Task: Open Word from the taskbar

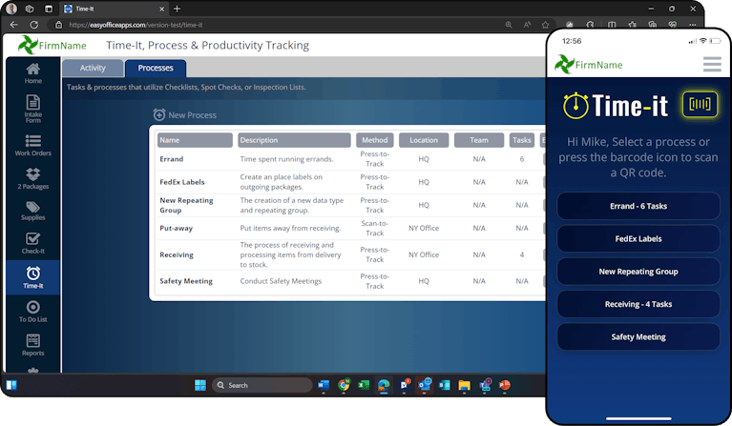Action: 323,385
